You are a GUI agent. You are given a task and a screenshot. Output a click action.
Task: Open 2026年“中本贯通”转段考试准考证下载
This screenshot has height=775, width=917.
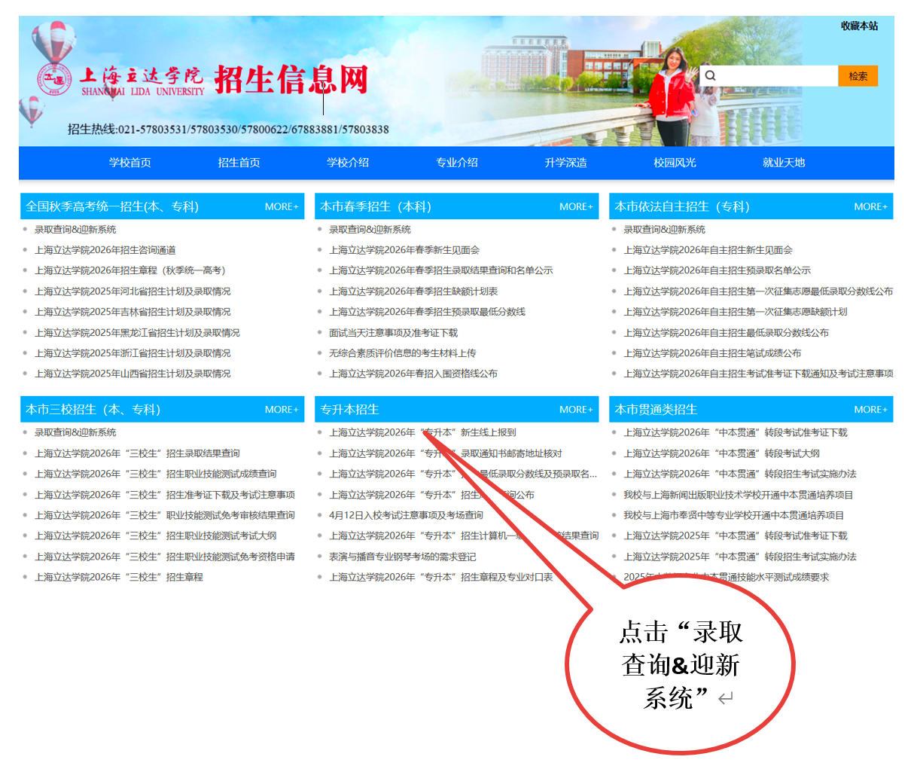(736, 432)
